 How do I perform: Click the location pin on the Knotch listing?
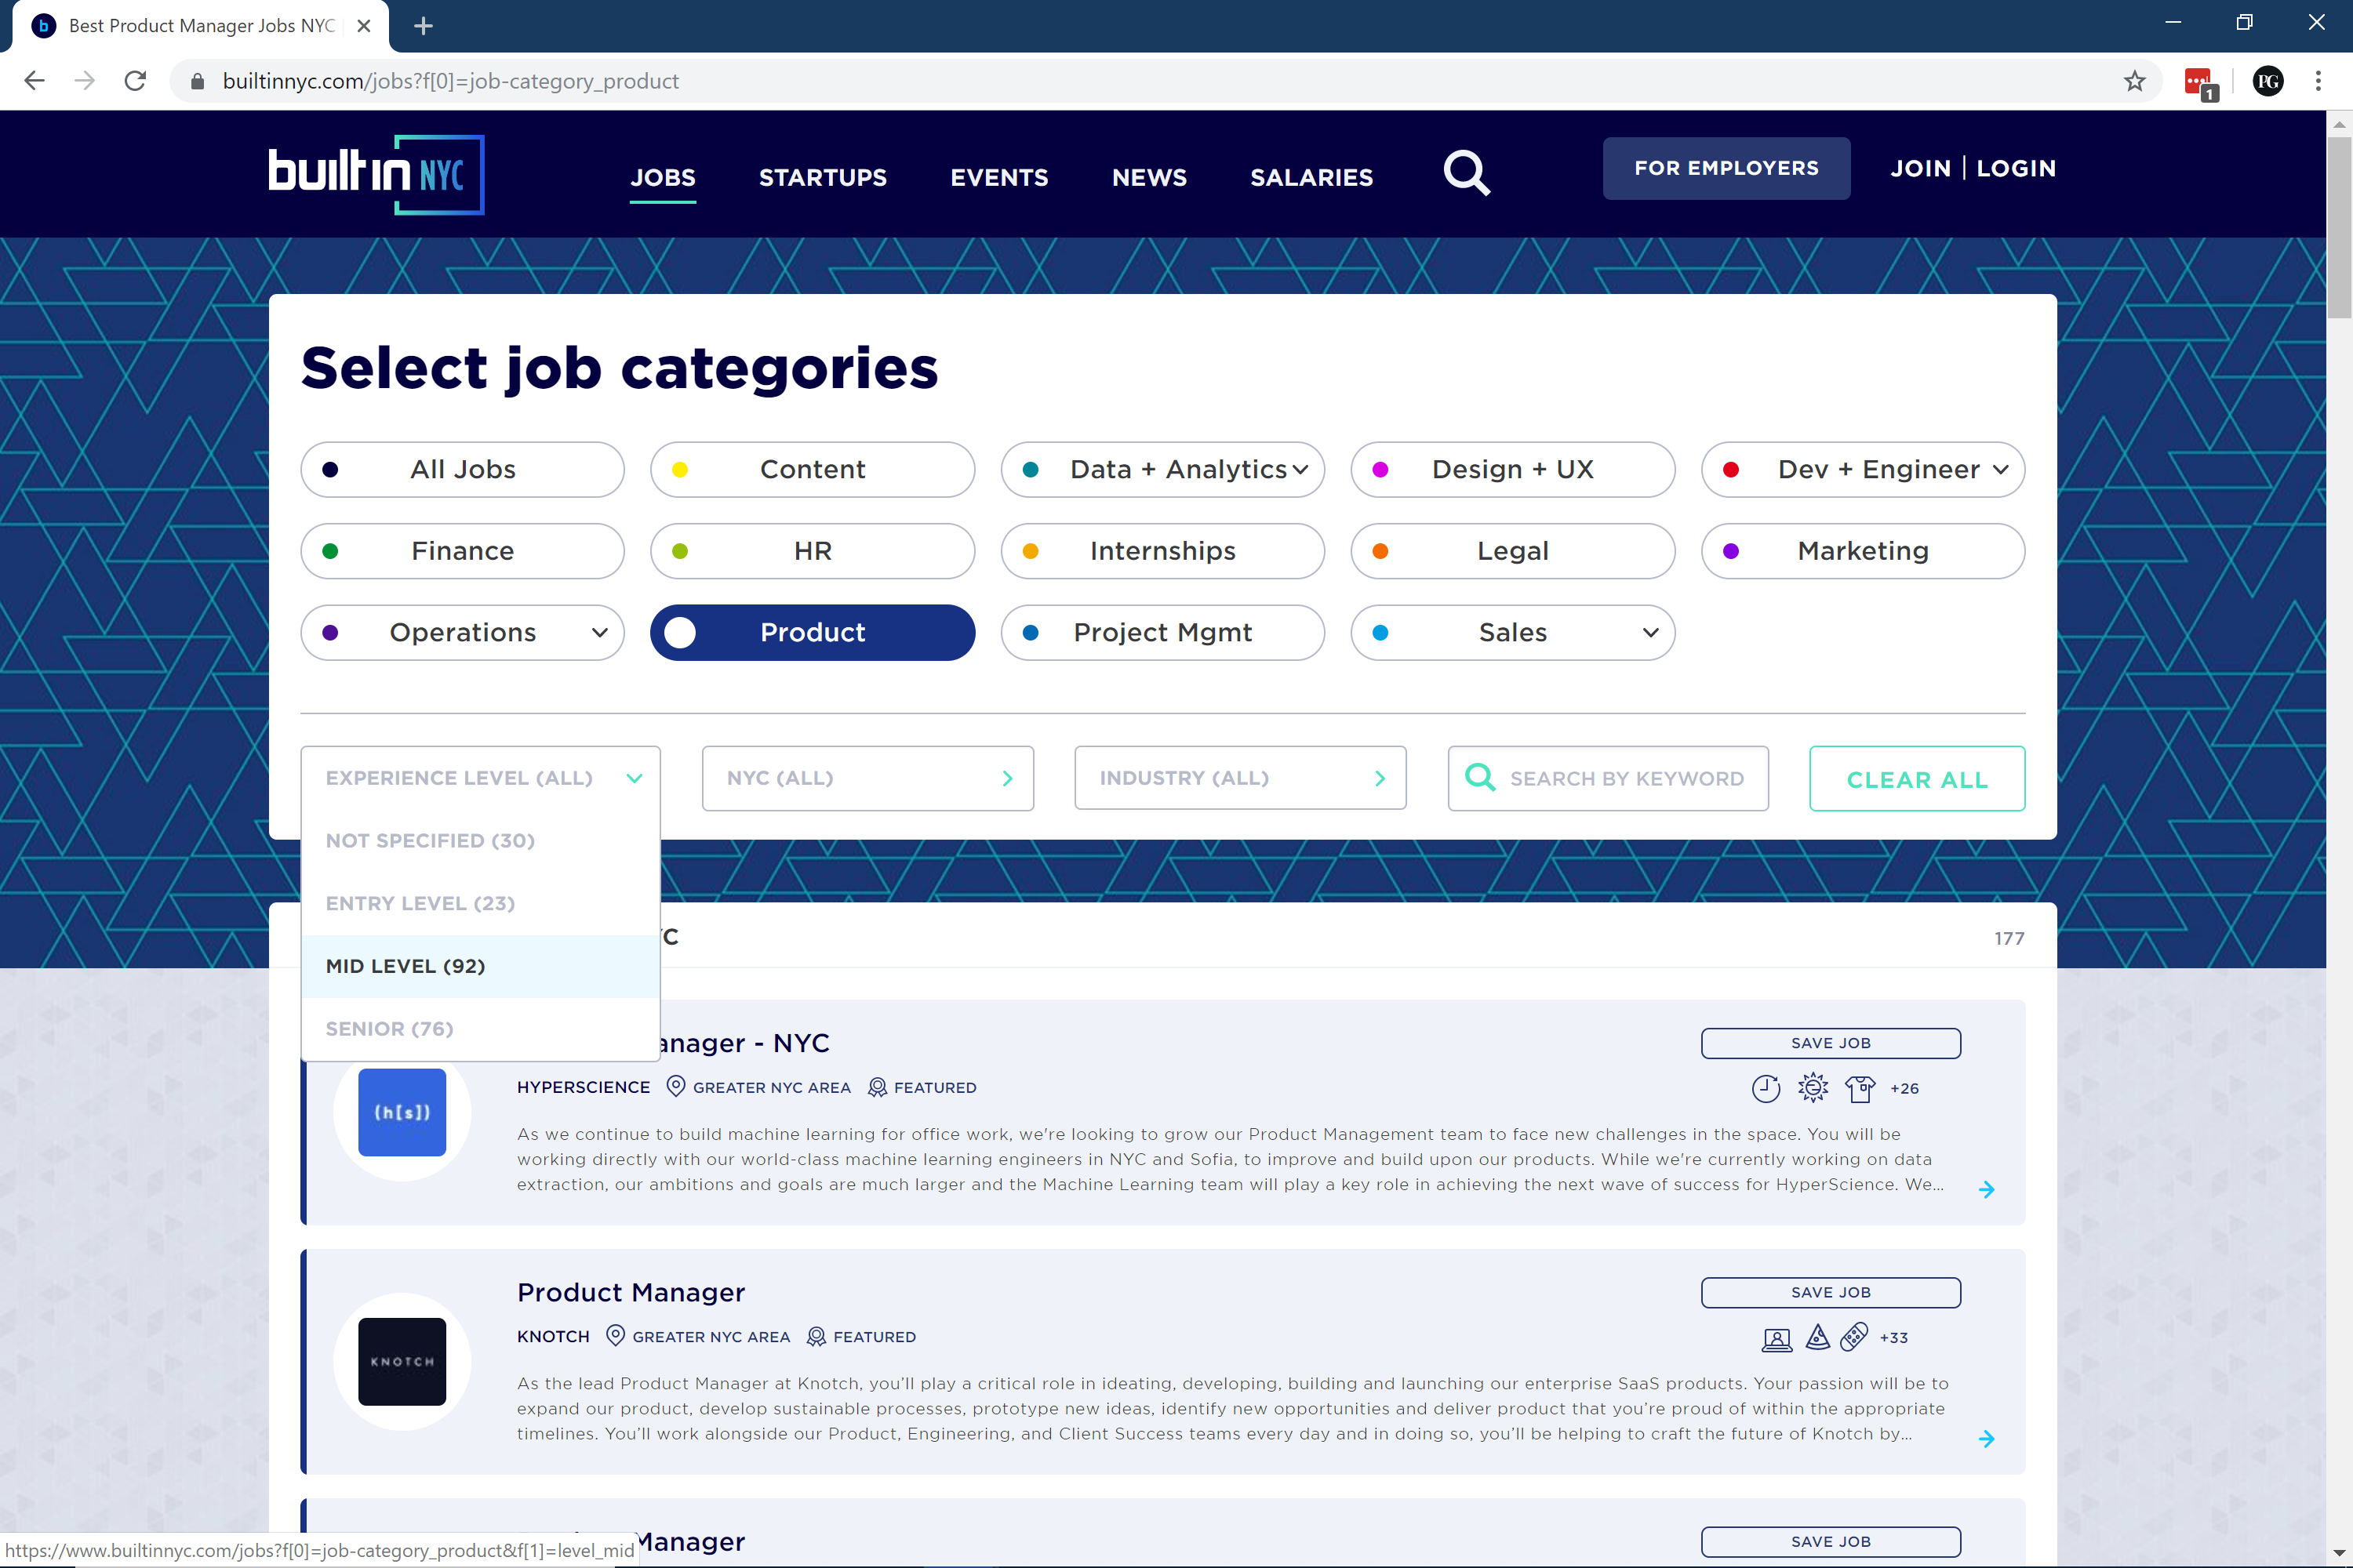[x=615, y=1336]
